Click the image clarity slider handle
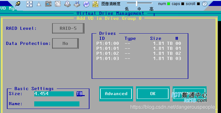This screenshot has height=113, width=221. pos(137,3)
